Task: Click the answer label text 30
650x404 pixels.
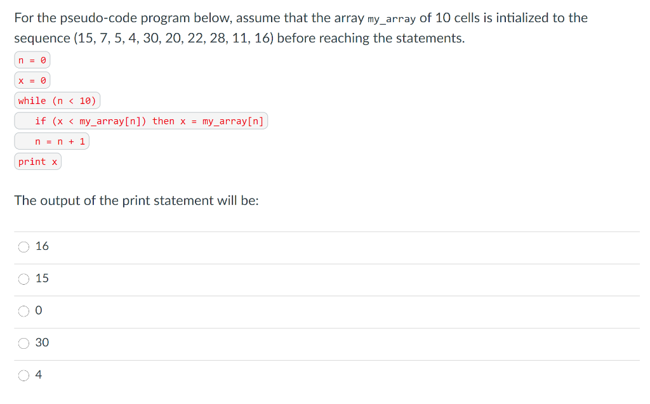Action: click(x=42, y=342)
